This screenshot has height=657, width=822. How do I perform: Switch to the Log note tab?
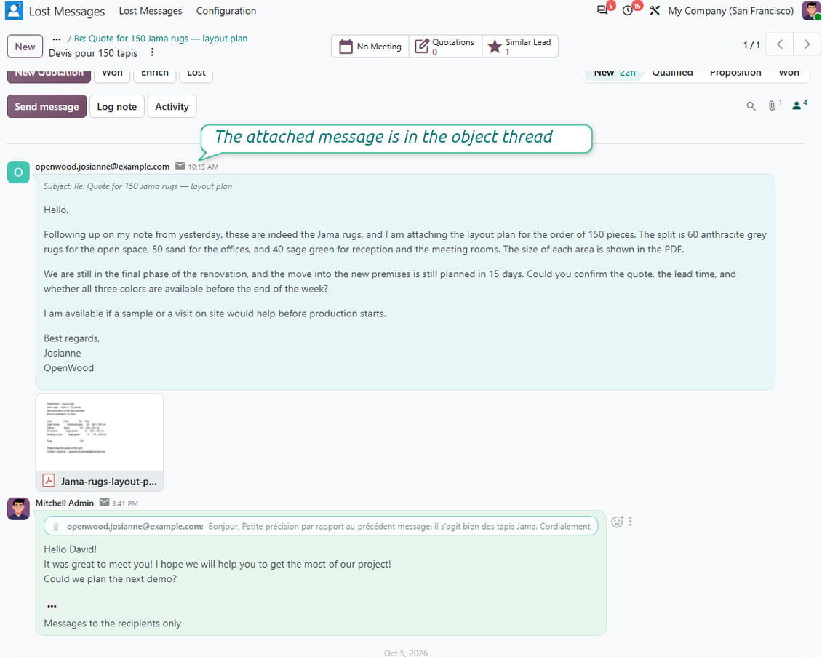(117, 106)
